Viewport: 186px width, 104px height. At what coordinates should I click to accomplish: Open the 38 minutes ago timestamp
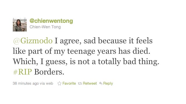[26, 83]
